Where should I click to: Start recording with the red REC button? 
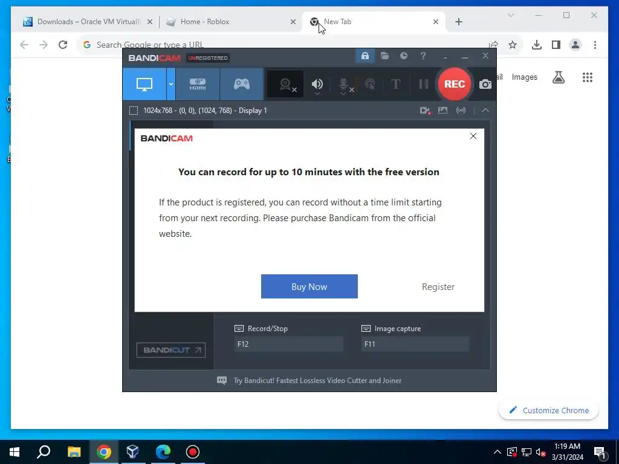pos(455,84)
